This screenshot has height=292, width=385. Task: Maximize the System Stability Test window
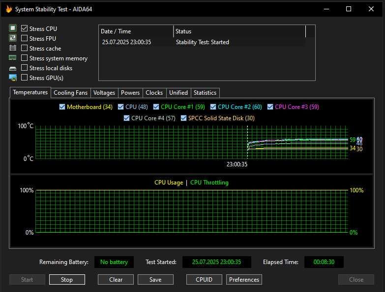(349, 9)
